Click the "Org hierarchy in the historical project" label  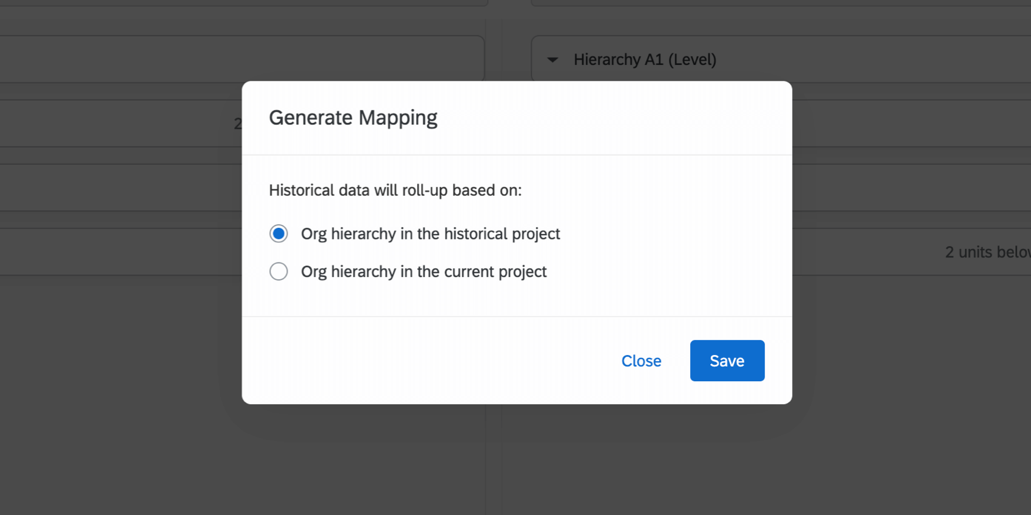coord(430,234)
